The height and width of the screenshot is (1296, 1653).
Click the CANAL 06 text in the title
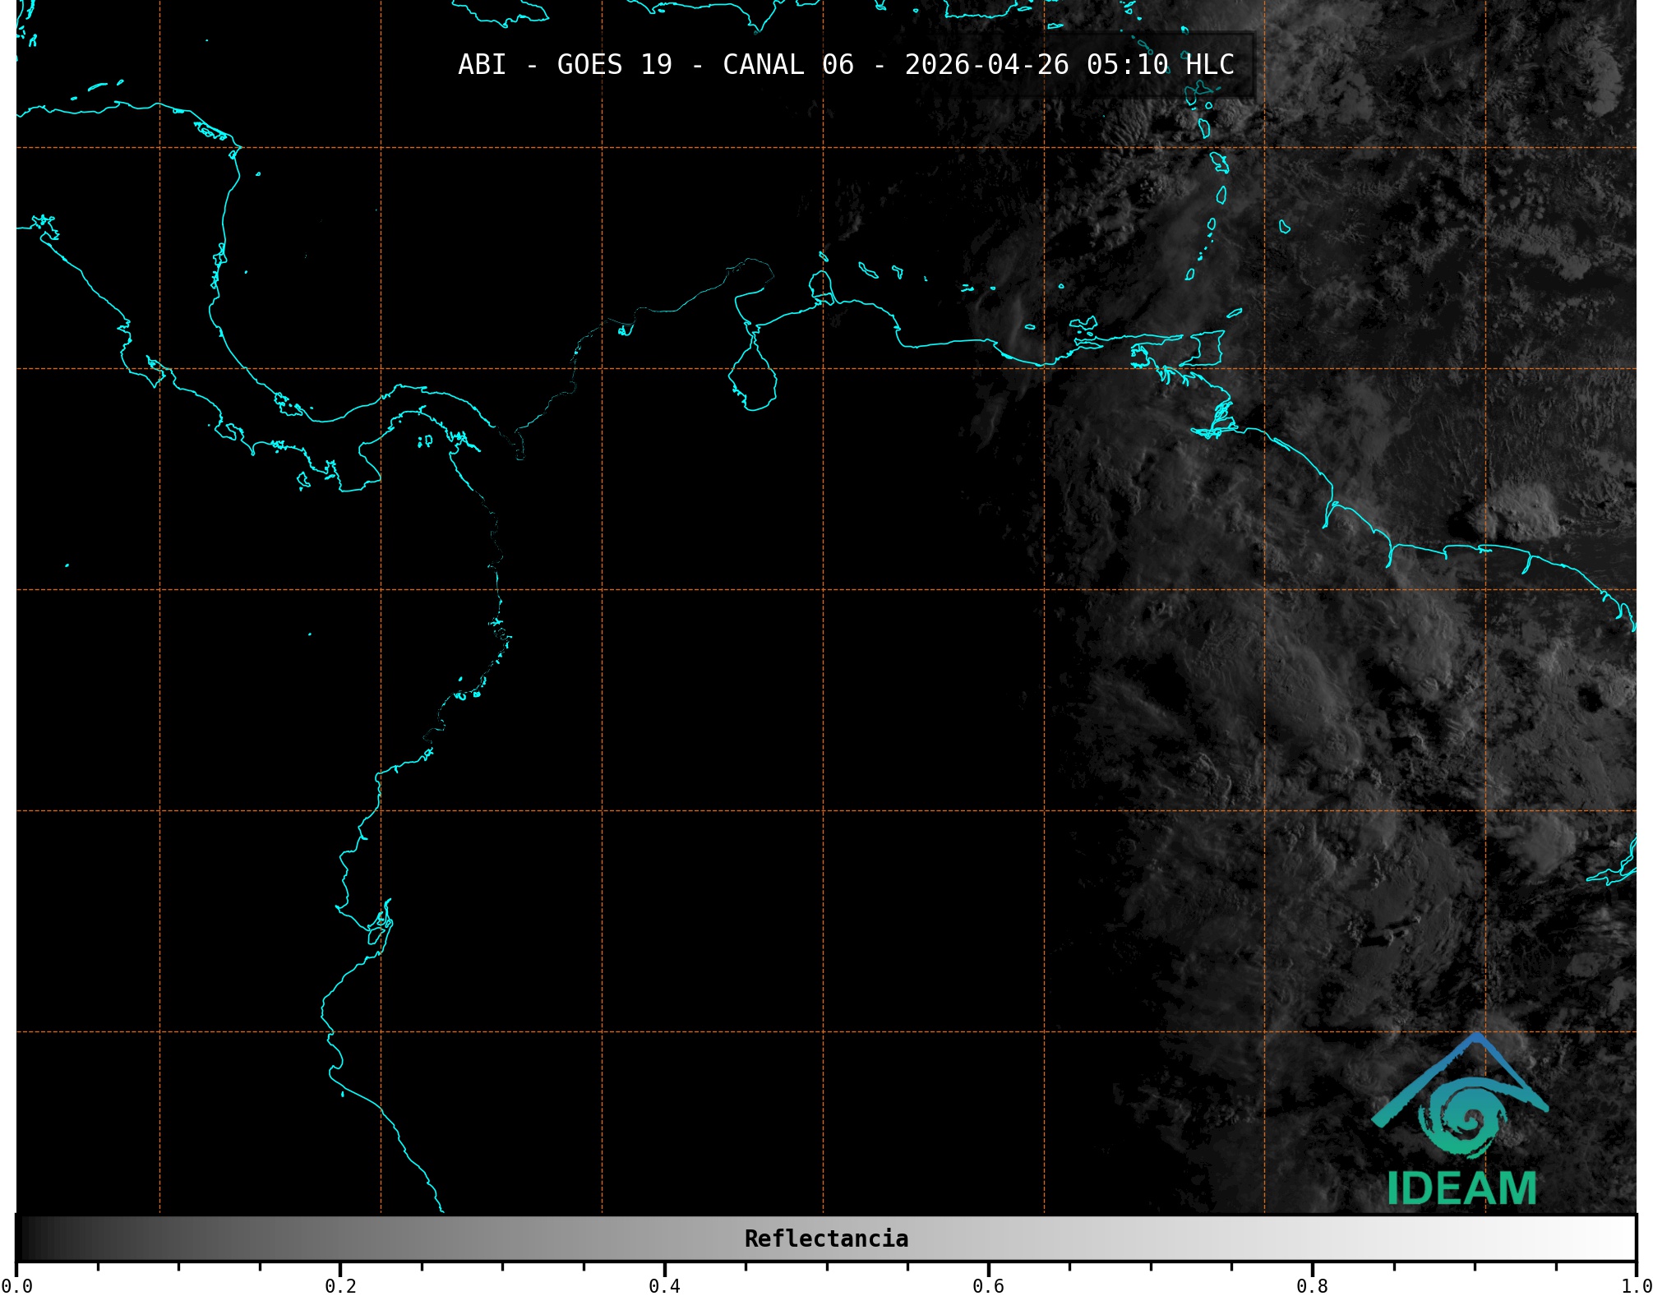pos(787,64)
